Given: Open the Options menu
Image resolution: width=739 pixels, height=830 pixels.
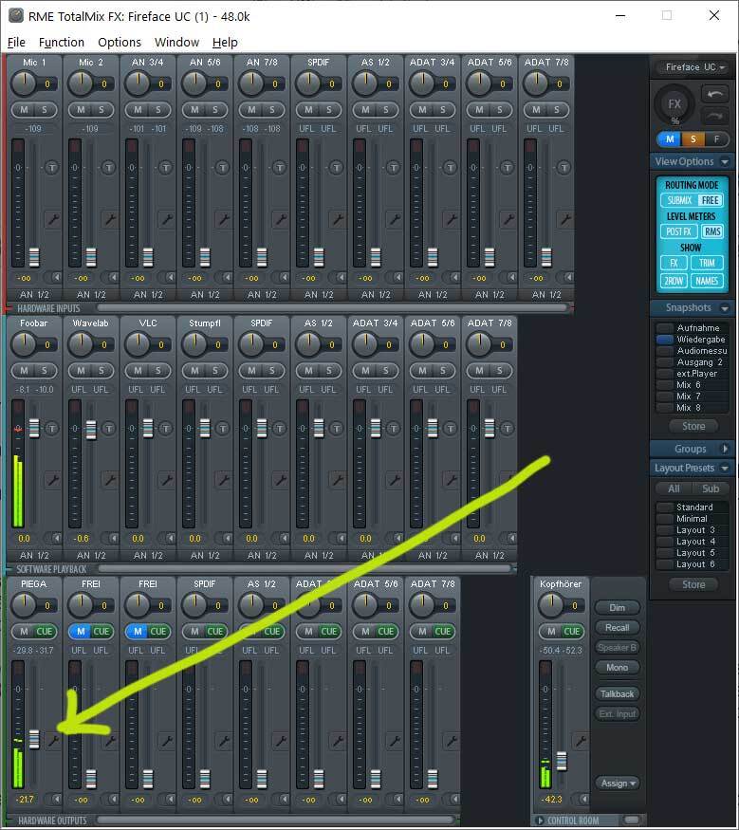Looking at the screenshot, I should click(x=120, y=43).
